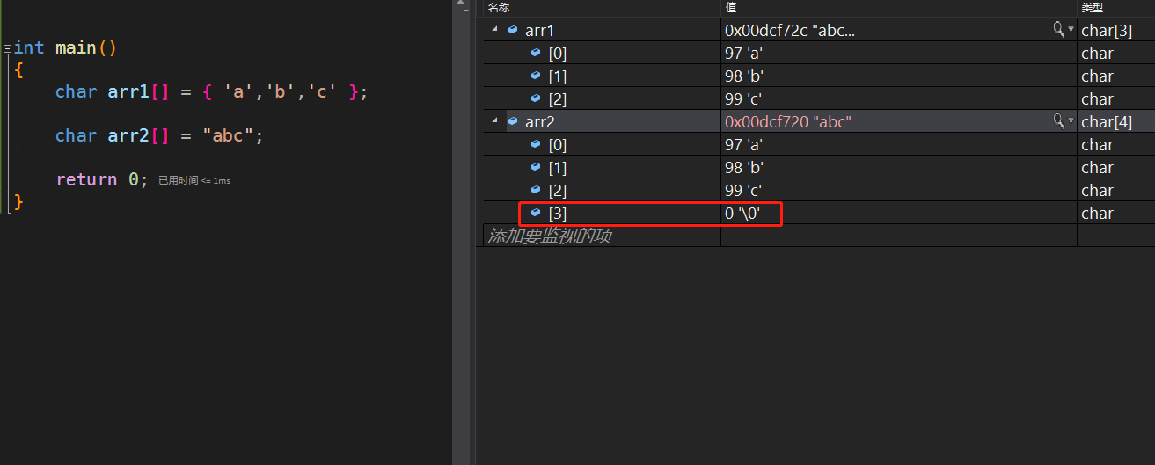Click the cube icon of arr1 element [2]
1155x465 pixels.
click(536, 98)
